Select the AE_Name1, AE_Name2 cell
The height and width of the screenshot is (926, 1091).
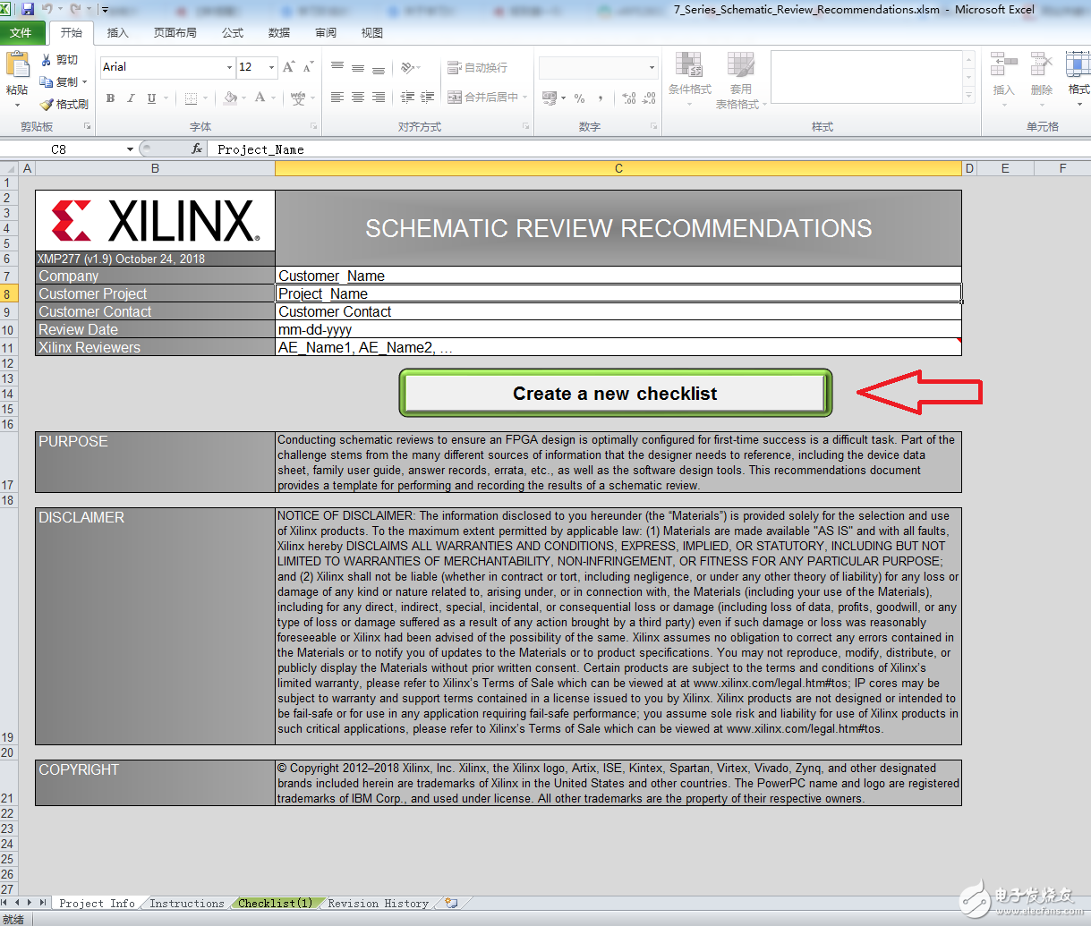point(618,347)
